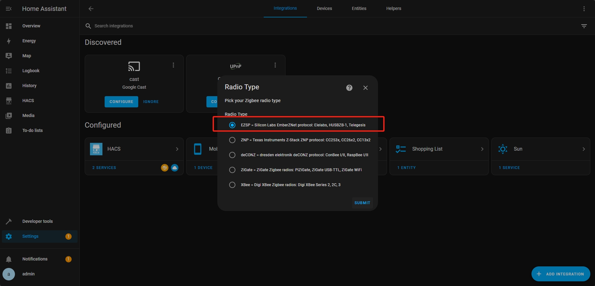The width and height of the screenshot is (595, 286).
Task: Expand the Shopping List integration chevron
Action: click(x=482, y=149)
